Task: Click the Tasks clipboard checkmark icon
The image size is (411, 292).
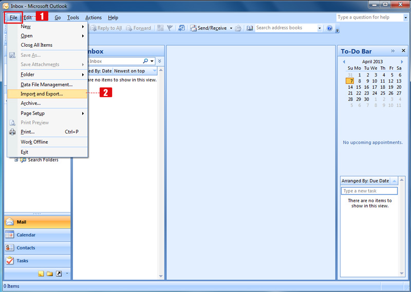Action: [10, 261]
